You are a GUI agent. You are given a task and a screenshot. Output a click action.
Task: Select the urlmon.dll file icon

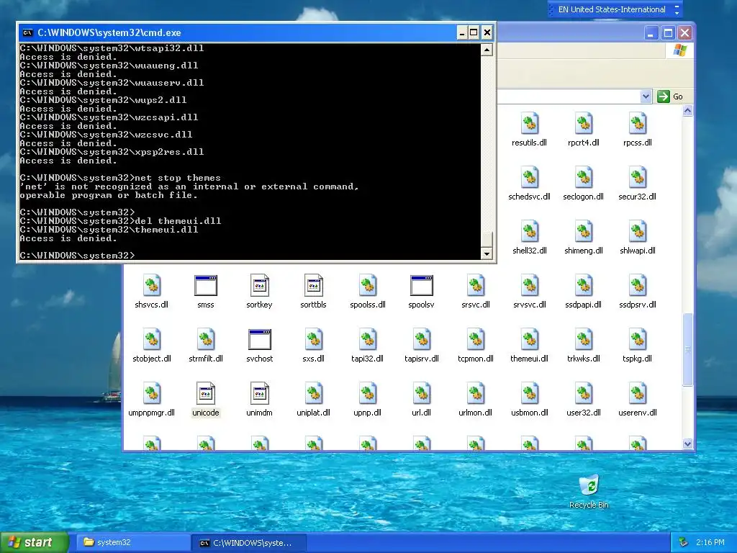click(x=475, y=394)
